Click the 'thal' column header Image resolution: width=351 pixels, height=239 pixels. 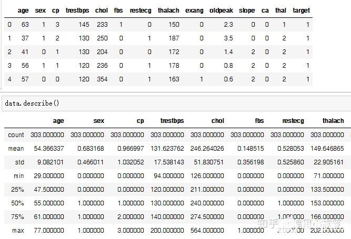click(280, 10)
